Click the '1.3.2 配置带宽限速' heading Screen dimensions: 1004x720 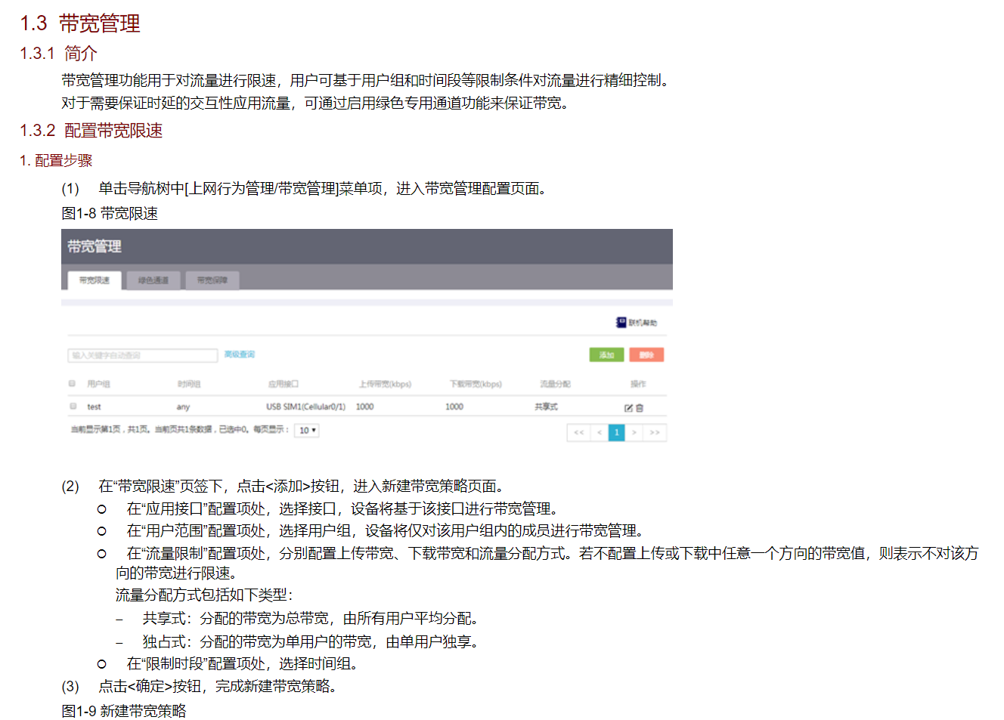pyautogui.click(x=91, y=131)
